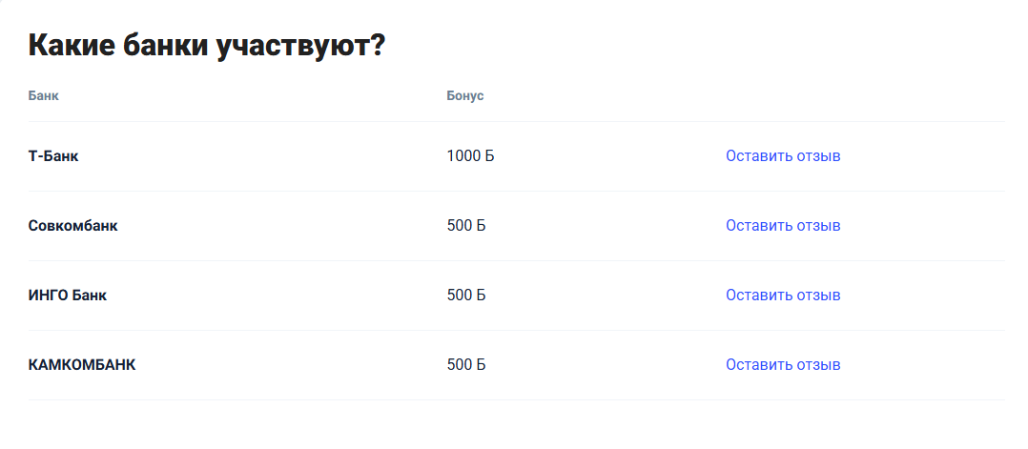
Task: Click the word отзыв in Т-Банк's link
Action: click(x=818, y=156)
